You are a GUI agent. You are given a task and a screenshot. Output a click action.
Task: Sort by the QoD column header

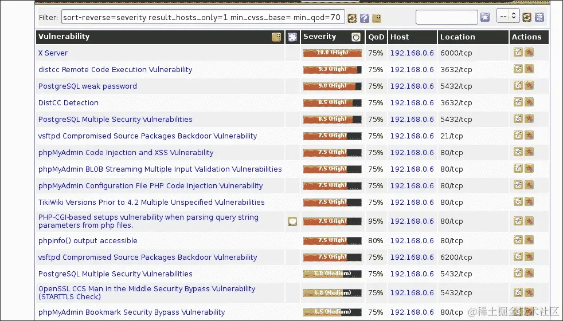coord(376,37)
